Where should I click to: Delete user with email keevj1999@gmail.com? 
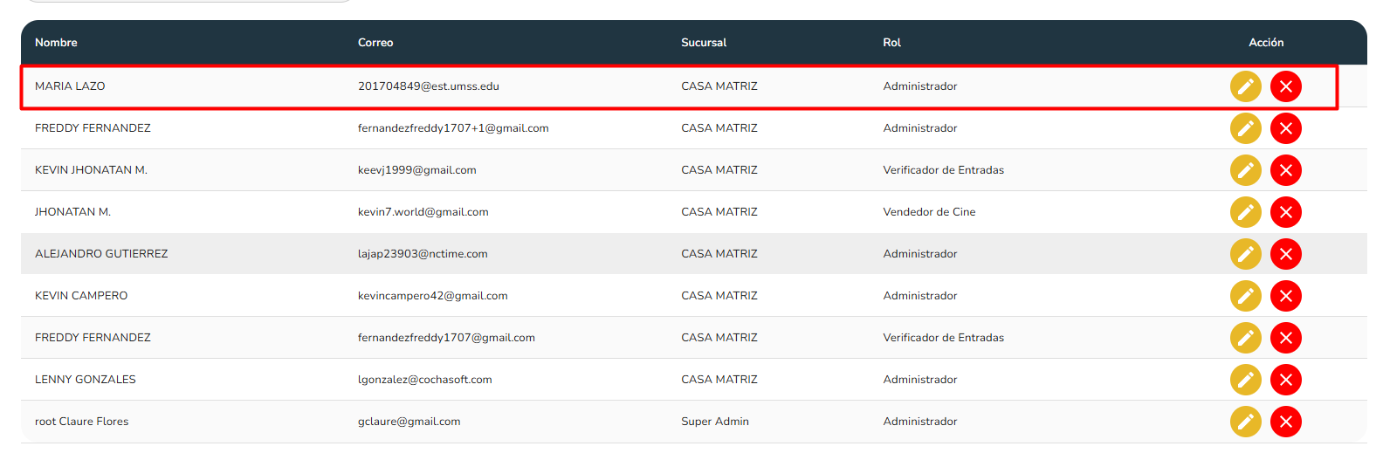tap(1285, 170)
